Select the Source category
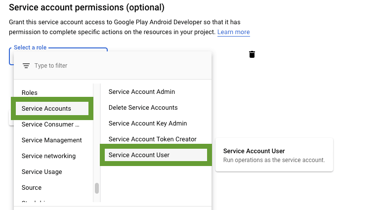Image resolution: width=383 pixels, height=210 pixels. click(32, 188)
